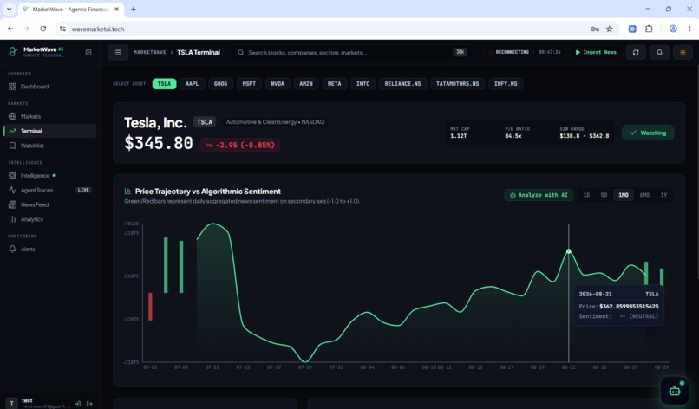Collapse the sidebar using the panel icon
The width and height of the screenshot is (699, 409).
pyautogui.click(x=88, y=52)
